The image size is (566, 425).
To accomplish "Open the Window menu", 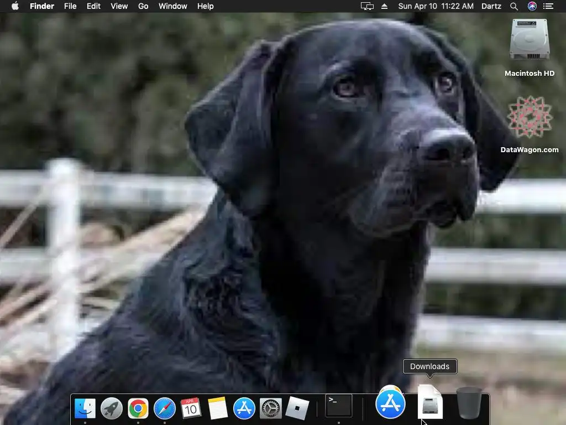I will tap(173, 6).
